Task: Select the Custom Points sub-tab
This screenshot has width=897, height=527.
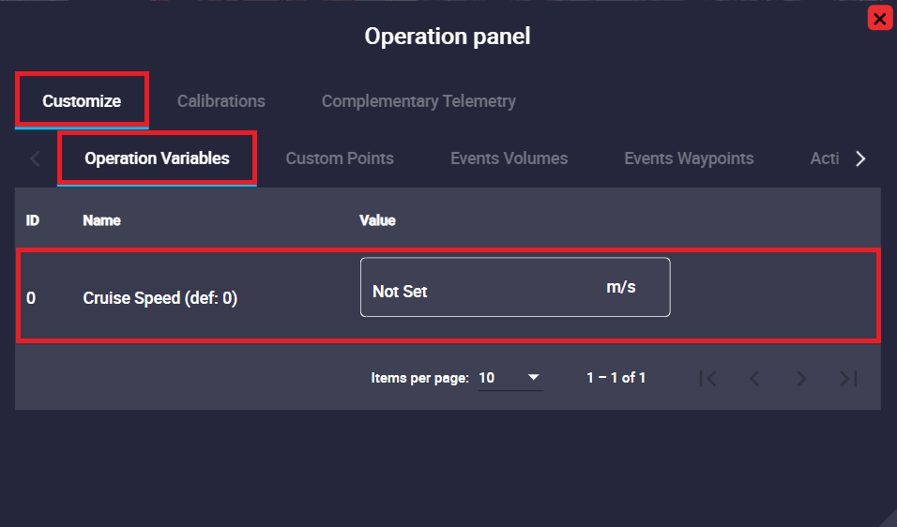Action: click(340, 158)
